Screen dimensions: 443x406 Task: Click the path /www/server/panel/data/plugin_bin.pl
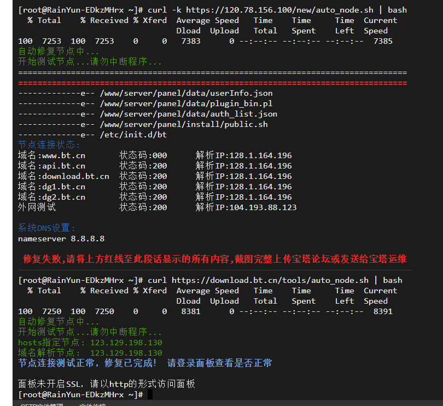(x=186, y=104)
